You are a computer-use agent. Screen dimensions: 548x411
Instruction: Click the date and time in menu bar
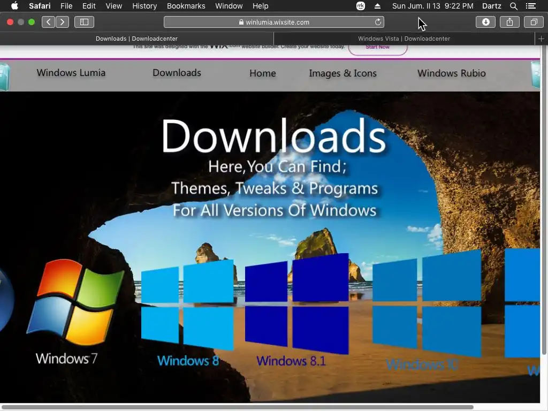click(432, 6)
